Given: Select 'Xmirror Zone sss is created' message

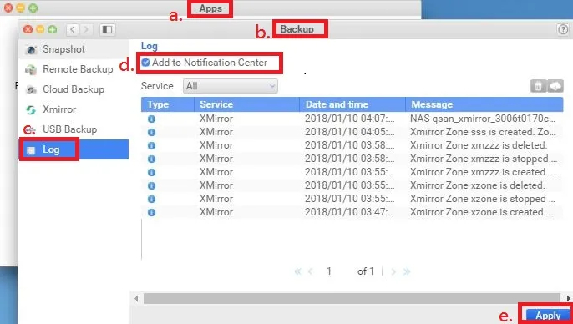Looking at the screenshot, I should point(483,132).
